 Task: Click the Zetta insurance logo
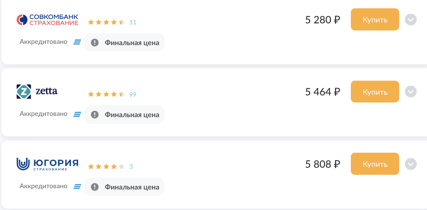pyautogui.click(x=37, y=91)
